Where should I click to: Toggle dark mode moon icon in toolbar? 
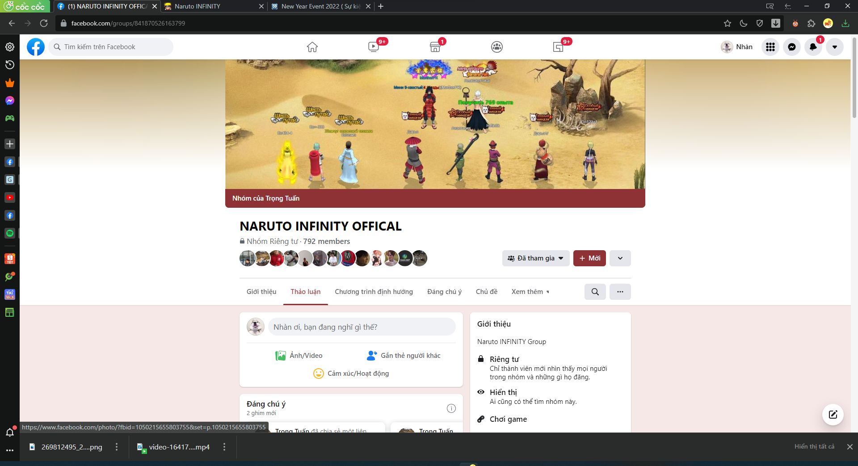[x=744, y=23]
